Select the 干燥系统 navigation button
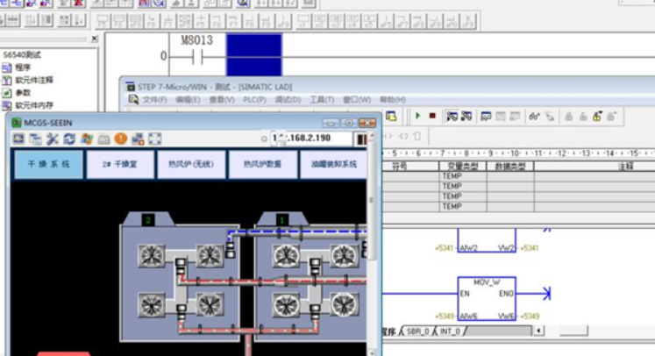 [48, 164]
